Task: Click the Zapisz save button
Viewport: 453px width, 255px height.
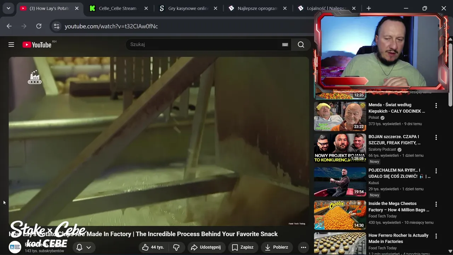Action: (243, 247)
